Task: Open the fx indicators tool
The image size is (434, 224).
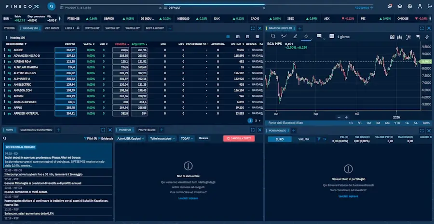Action: coord(408,37)
